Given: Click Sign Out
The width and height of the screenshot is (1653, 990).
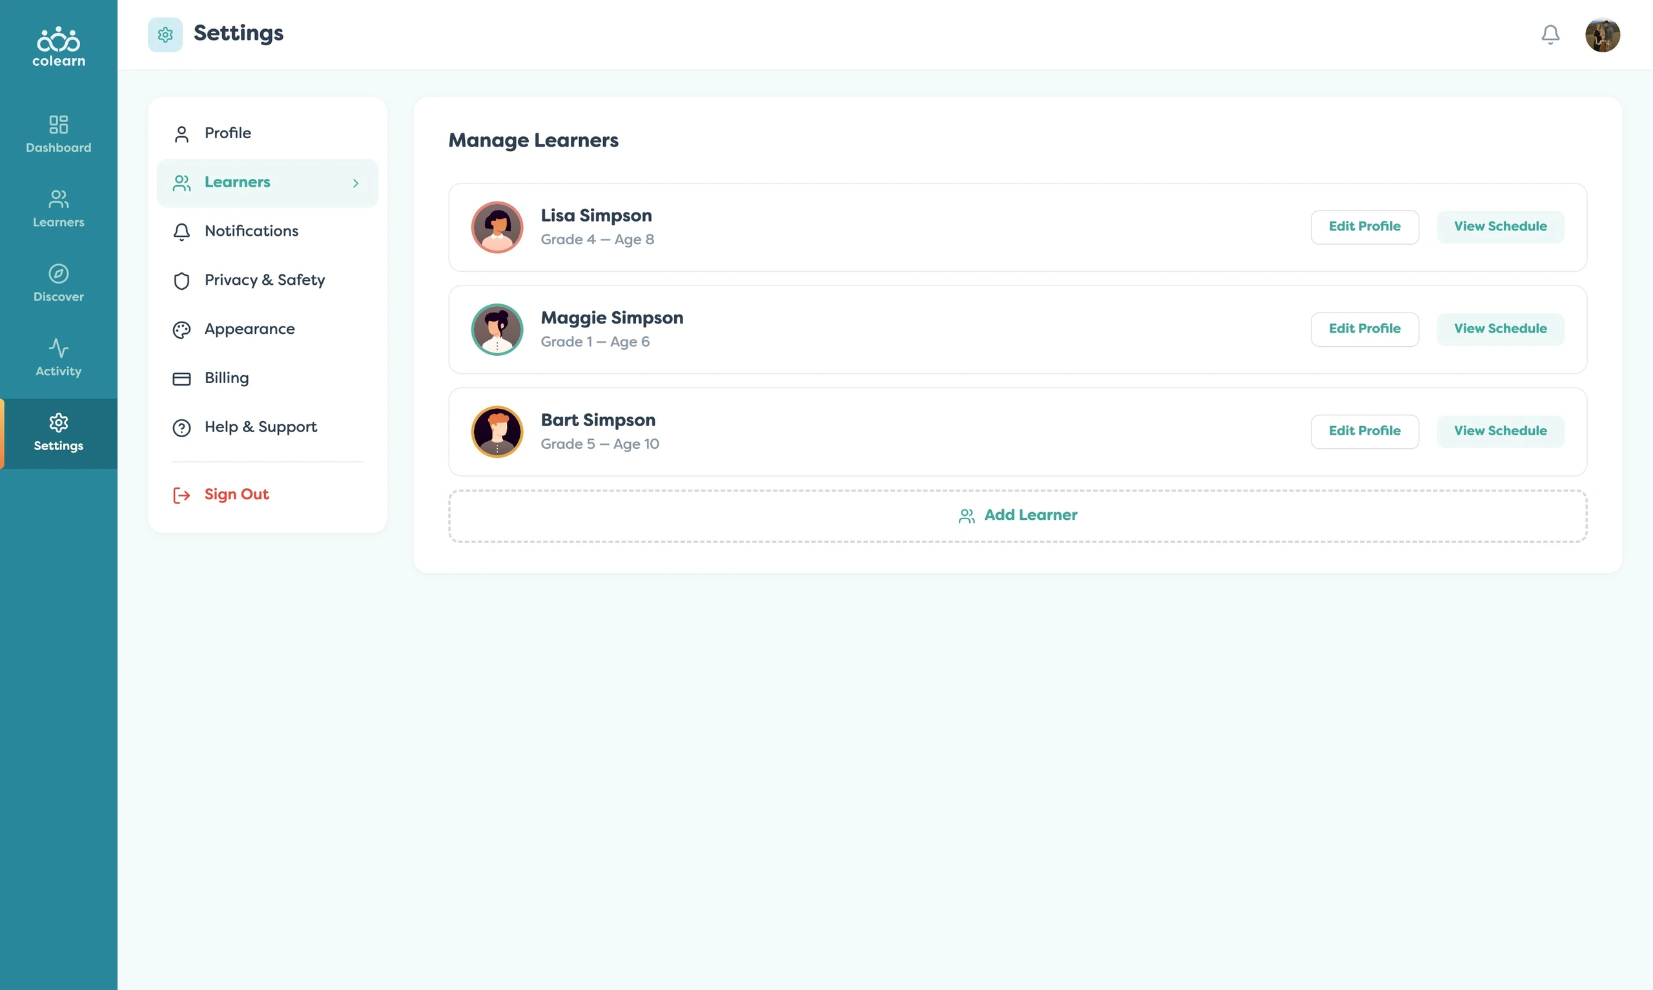Looking at the screenshot, I should pyautogui.click(x=267, y=495).
